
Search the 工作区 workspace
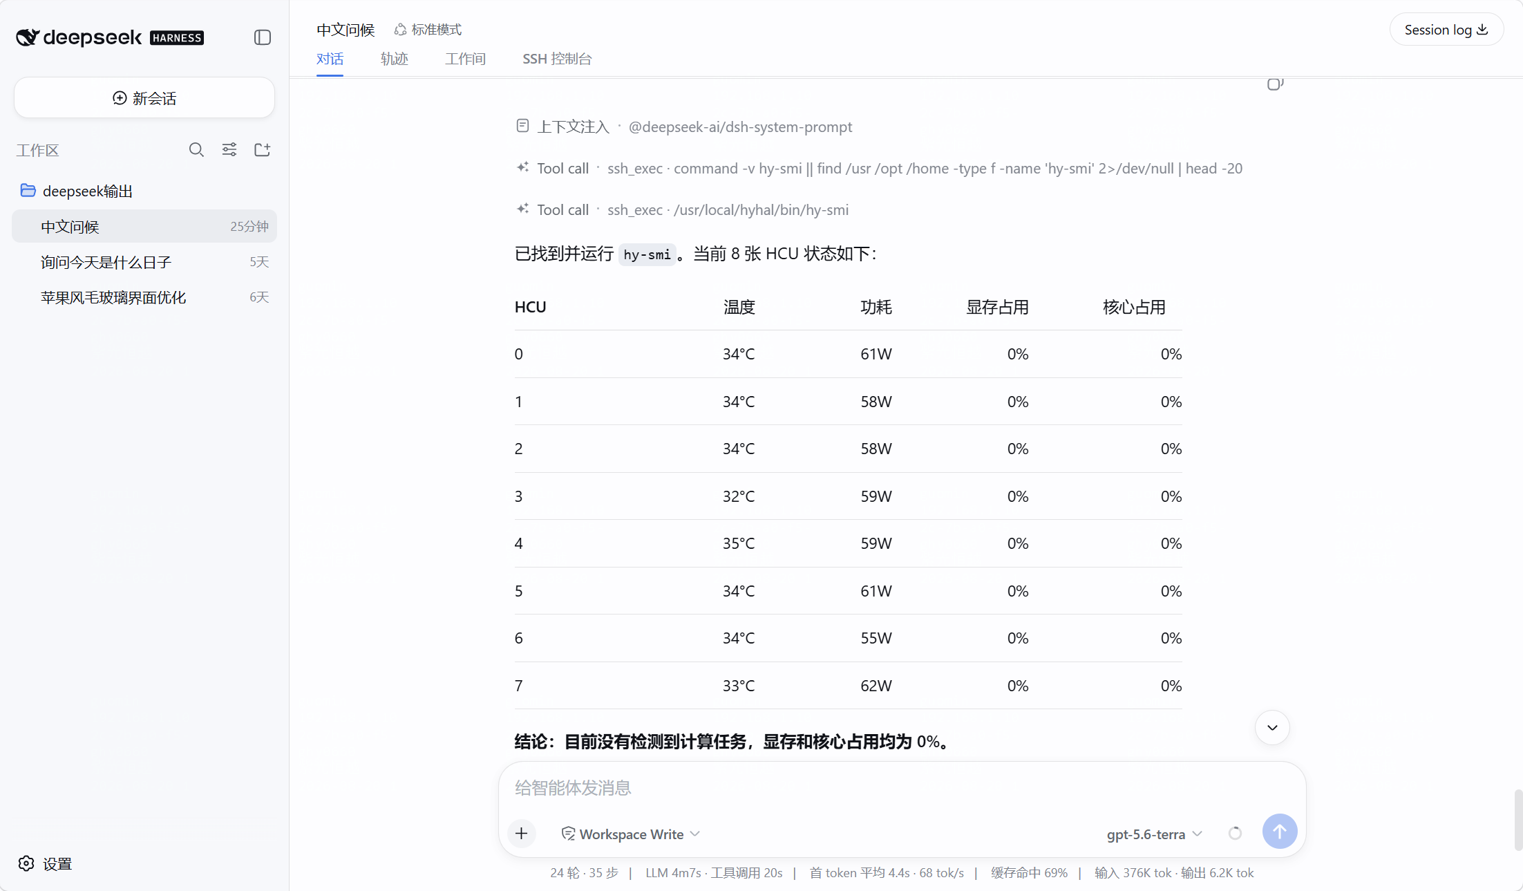click(x=196, y=150)
